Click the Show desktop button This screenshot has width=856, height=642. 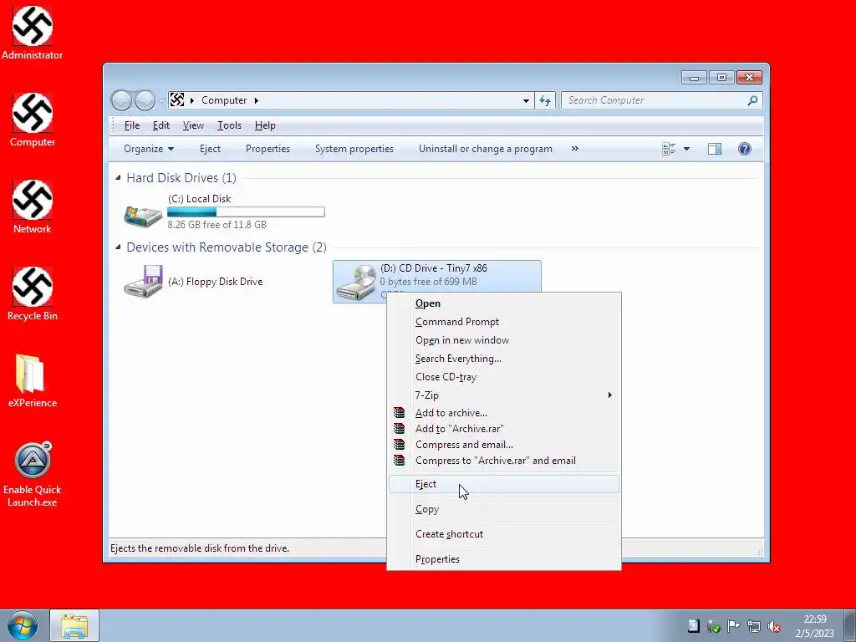[850, 626]
